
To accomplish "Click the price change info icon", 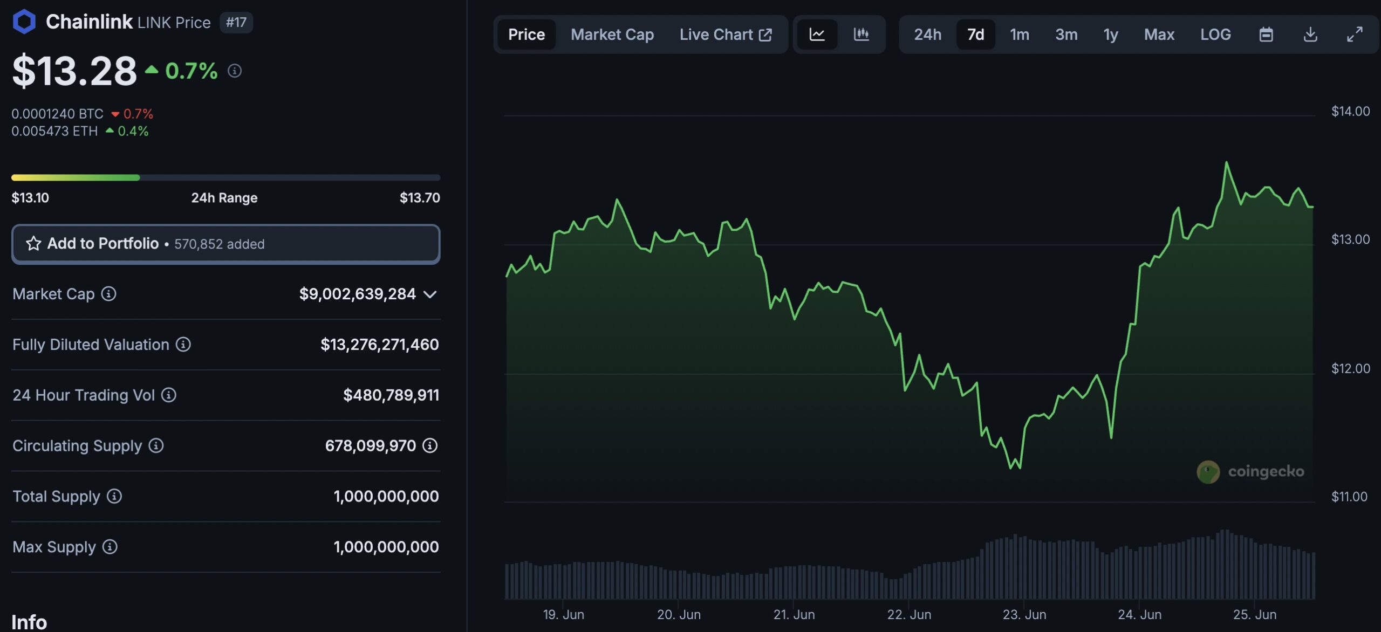I will point(235,71).
